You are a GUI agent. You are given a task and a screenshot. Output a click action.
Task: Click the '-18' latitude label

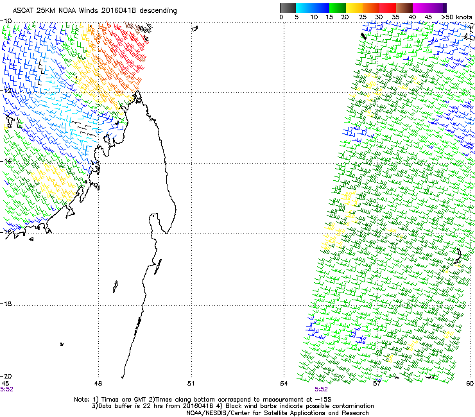click(x=6, y=303)
